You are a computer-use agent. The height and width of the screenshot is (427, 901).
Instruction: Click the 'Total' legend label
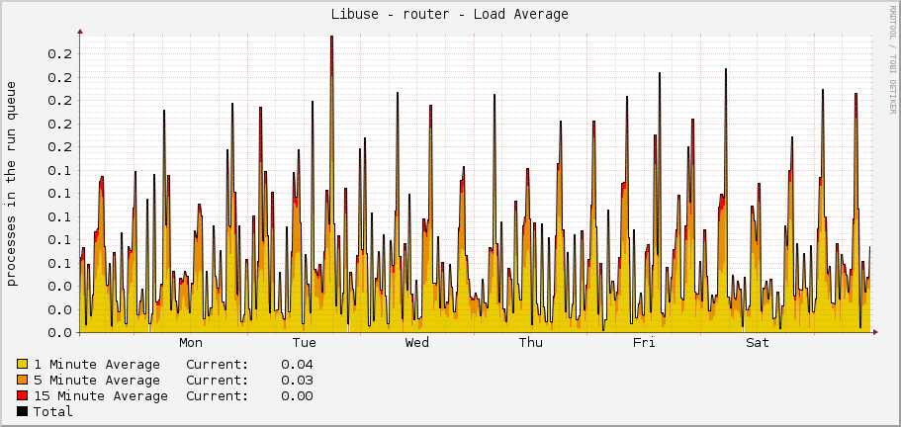click(x=52, y=411)
